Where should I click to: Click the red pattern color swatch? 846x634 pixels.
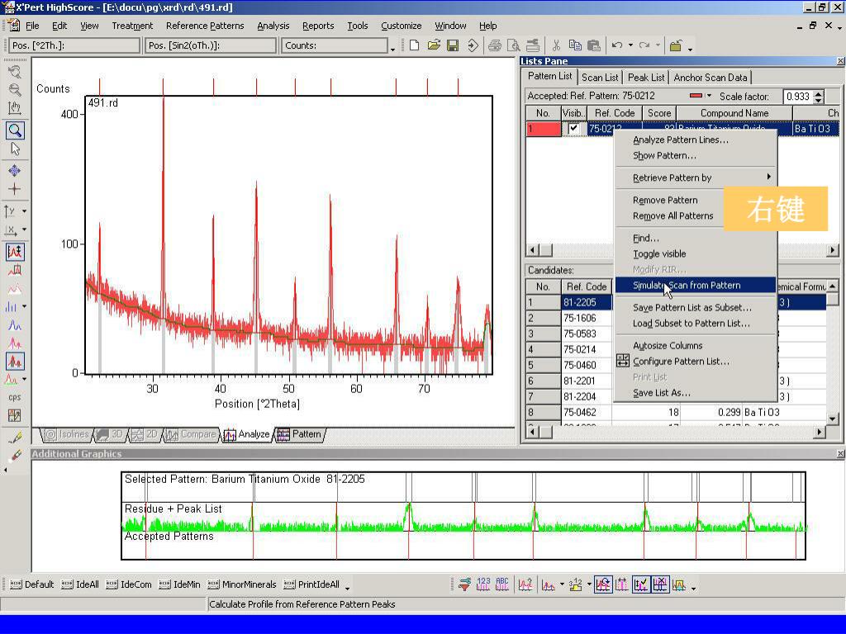point(696,96)
